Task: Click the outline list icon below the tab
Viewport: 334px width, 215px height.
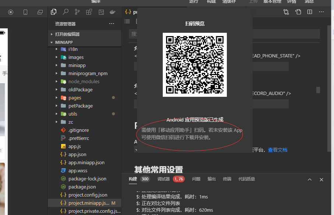Action: (127, 21)
